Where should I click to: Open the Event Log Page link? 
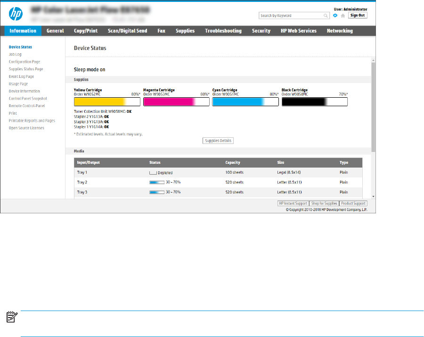click(x=21, y=76)
